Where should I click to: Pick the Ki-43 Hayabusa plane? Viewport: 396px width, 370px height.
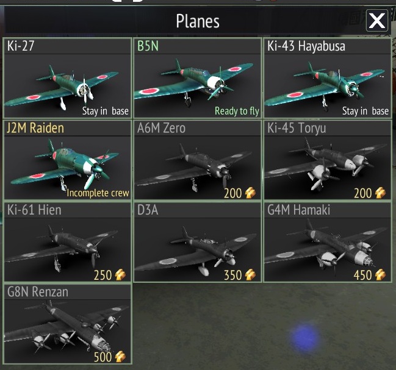pos(328,78)
